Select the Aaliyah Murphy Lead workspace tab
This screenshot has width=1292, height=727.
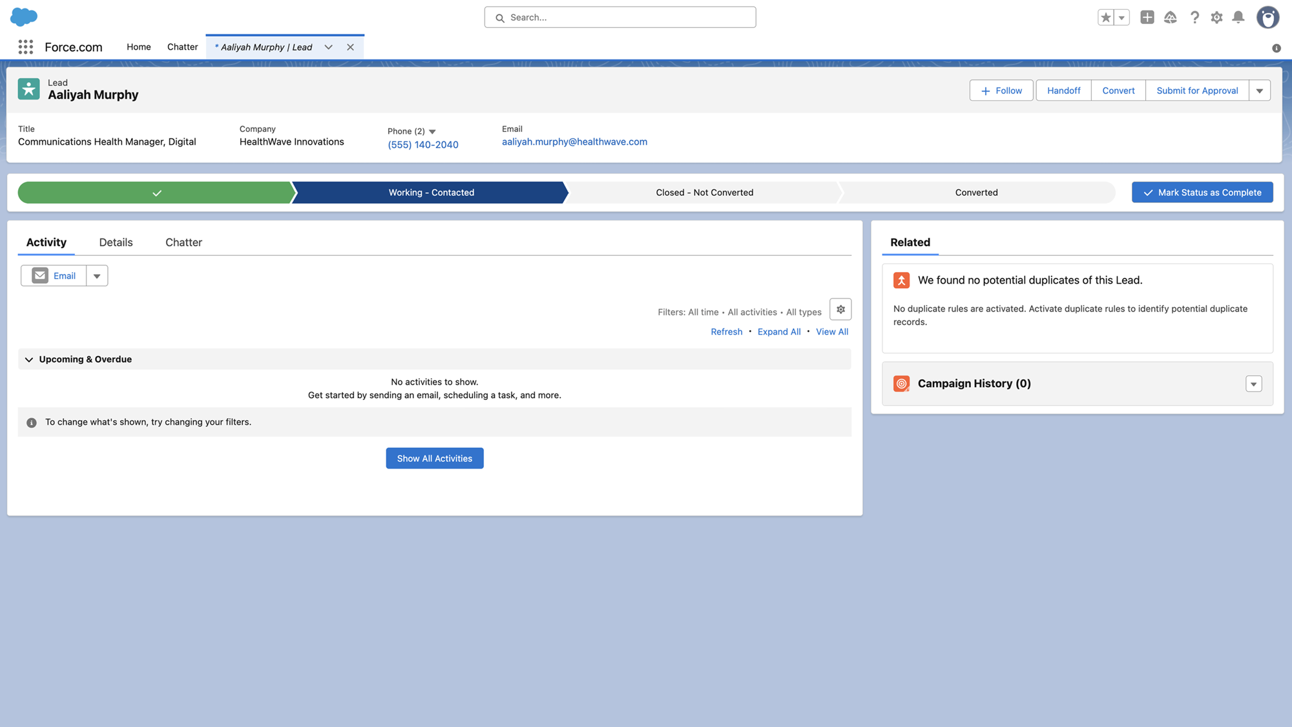click(x=266, y=47)
